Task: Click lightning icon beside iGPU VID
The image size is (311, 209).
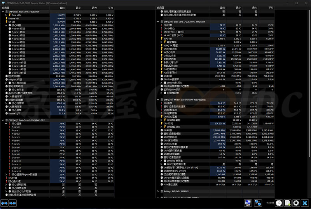Action: coord(162,39)
